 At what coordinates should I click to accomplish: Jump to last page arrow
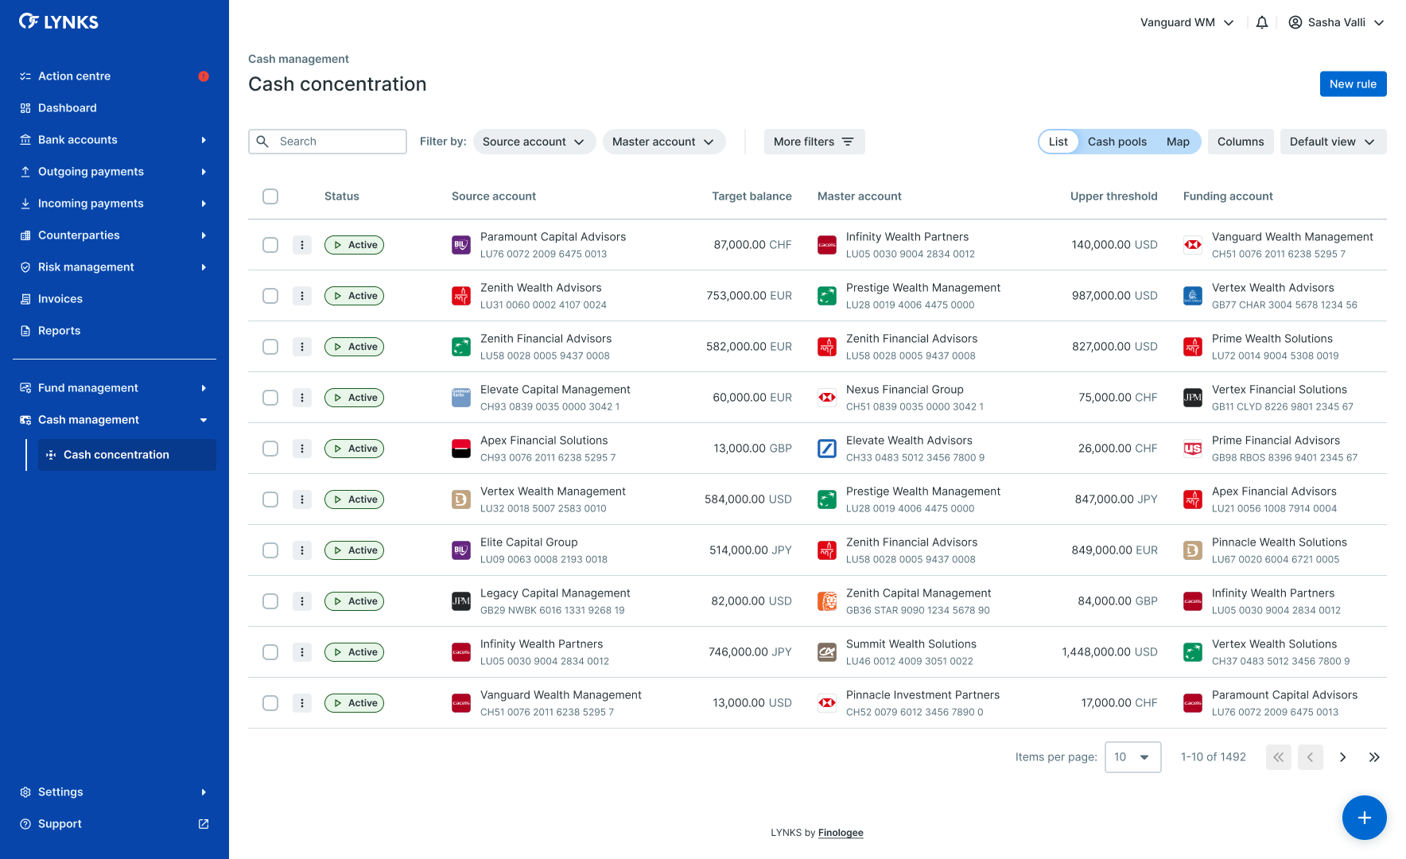(1374, 757)
